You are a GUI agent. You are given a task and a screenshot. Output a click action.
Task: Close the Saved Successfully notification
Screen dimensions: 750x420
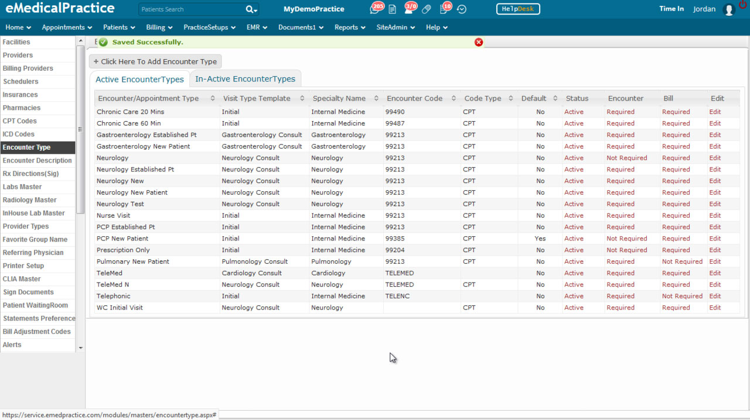click(479, 42)
